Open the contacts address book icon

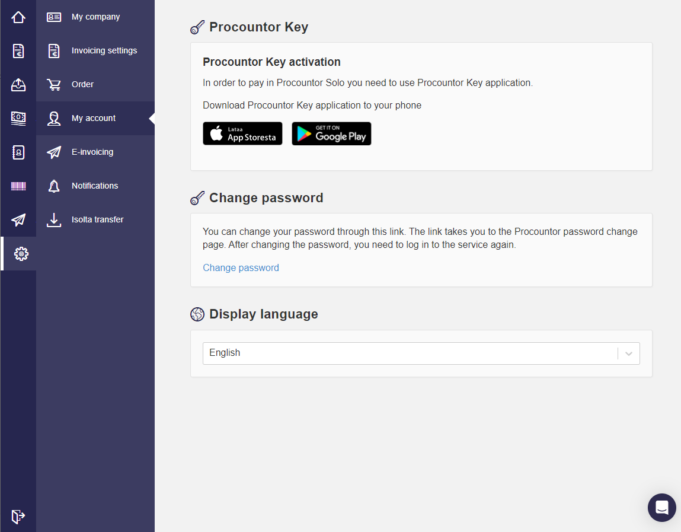(x=18, y=152)
